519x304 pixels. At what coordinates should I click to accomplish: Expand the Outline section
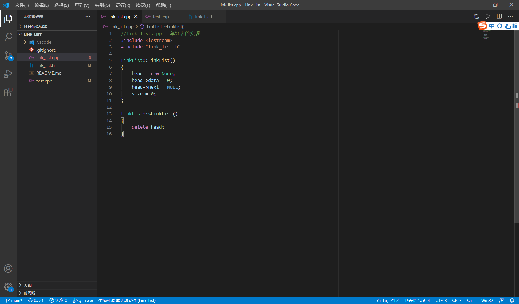[x=57, y=285]
